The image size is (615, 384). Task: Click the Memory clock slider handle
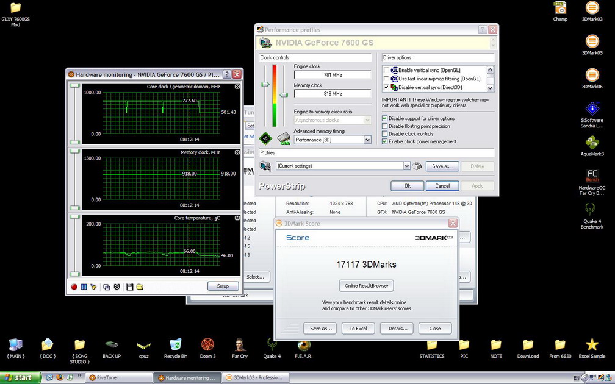point(284,95)
